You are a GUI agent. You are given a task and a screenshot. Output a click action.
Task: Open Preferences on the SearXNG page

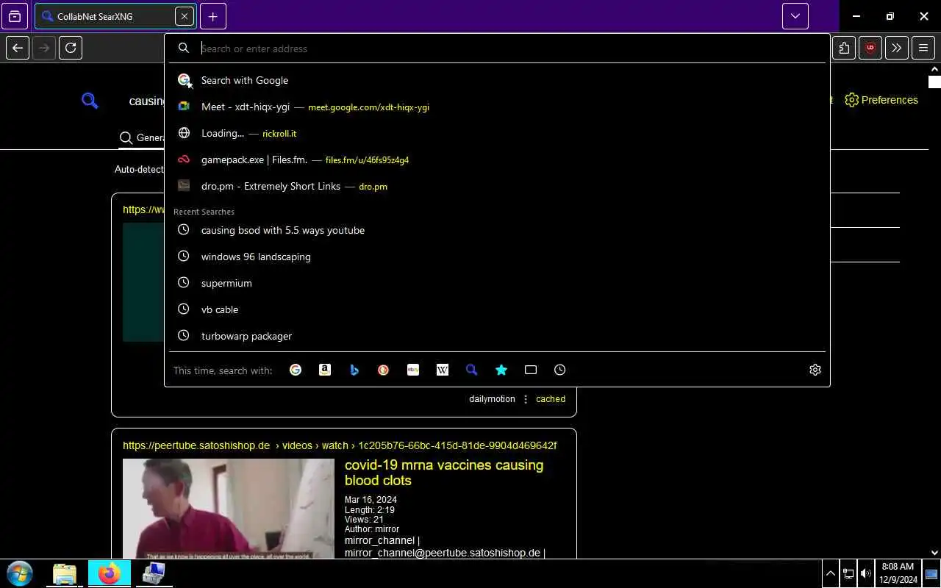[881, 100]
